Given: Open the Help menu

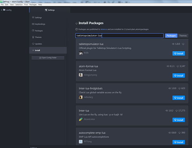Looking at the screenshot, I should point(40,5).
